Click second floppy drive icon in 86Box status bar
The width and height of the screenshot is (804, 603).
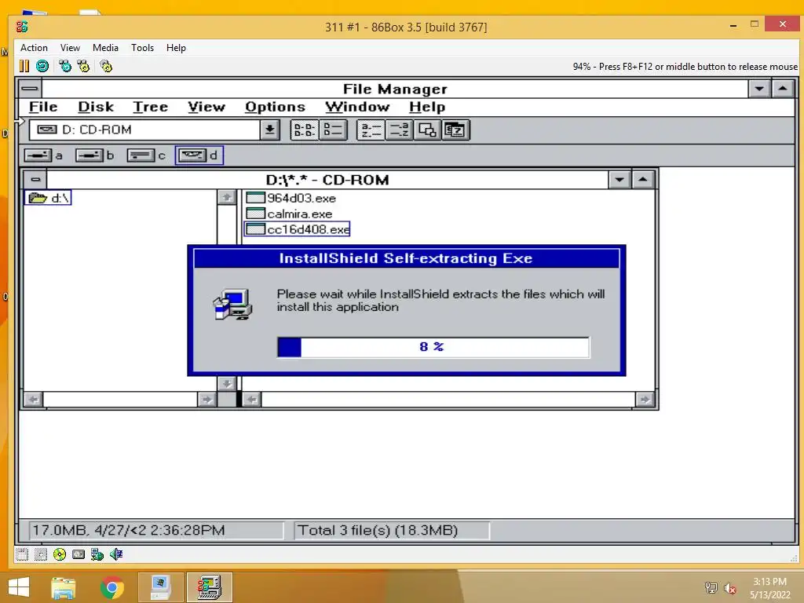pos(41,554)
